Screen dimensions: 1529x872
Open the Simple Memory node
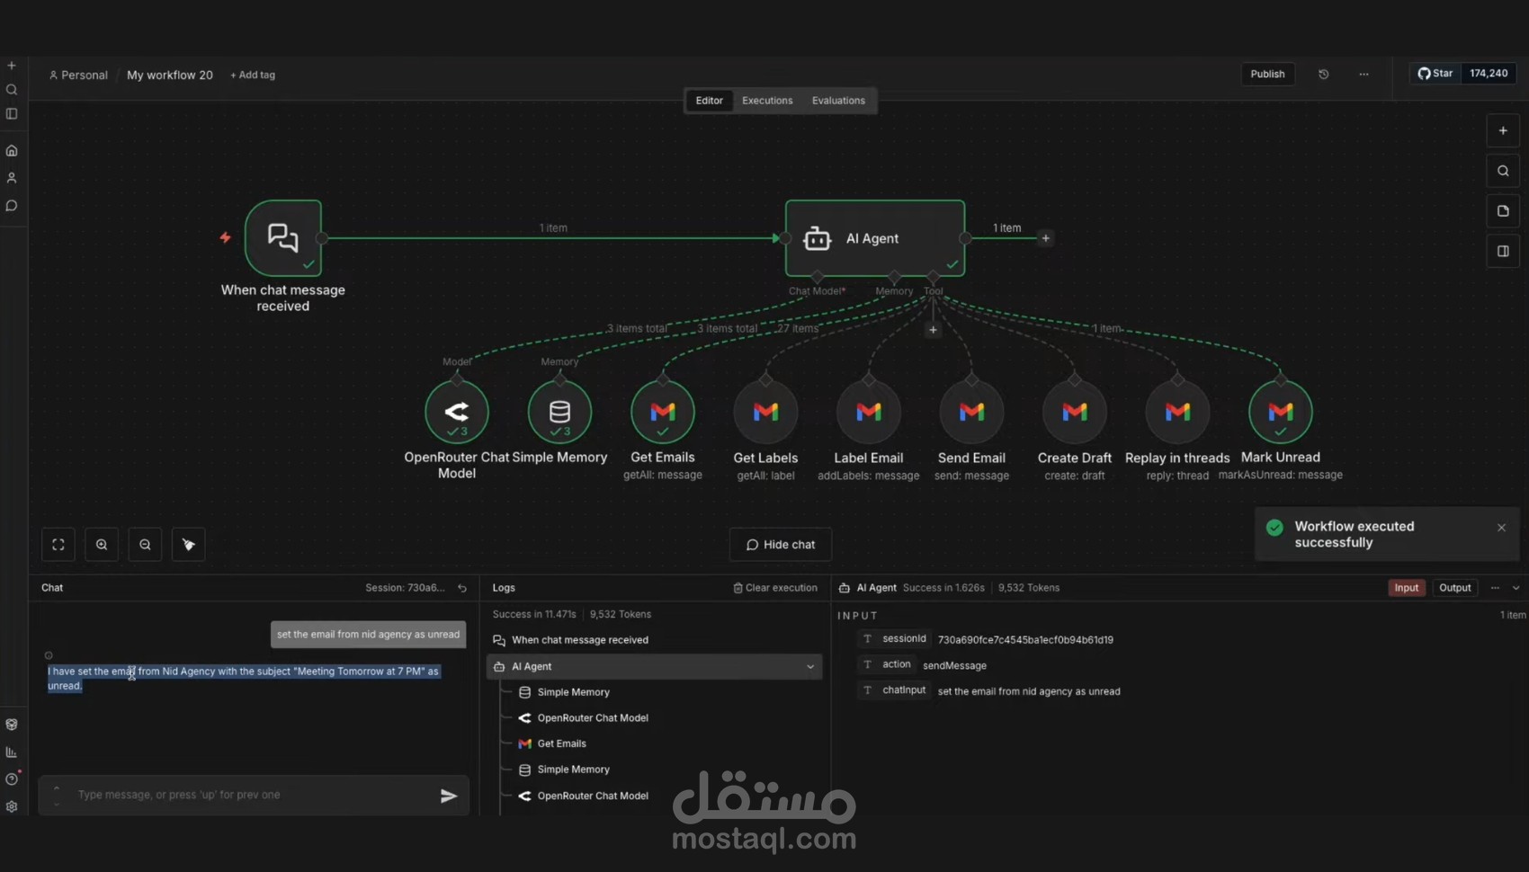(x=559, y=412)
